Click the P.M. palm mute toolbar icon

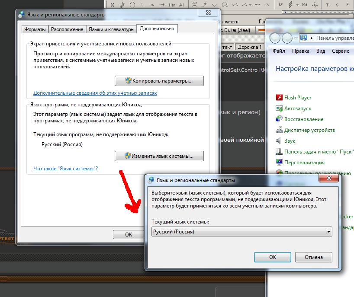coord(304,4)
